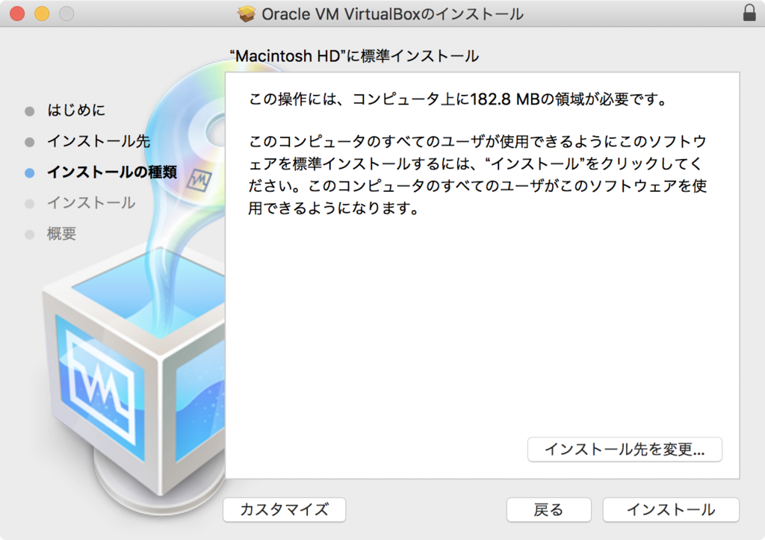Click the small VM badge on disc
Image resolution: width=765 pixels, height=540 pixels.
click(199, 180)
